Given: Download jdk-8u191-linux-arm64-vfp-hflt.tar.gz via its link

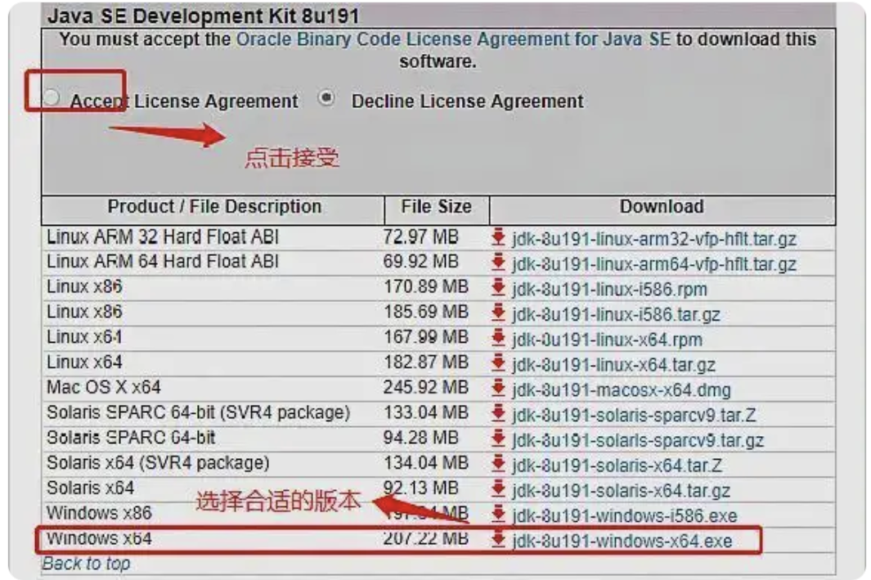Looking at the screenshot, I should (x=654, y=264).
